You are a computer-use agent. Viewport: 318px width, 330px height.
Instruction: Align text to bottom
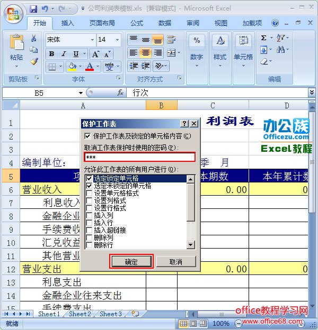coord(158,39)
